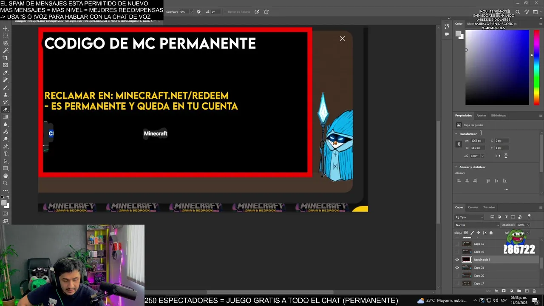Switch to the Bibliotecas tab
This screenshot has height=306, width=544.
click(x=499, y=116)
